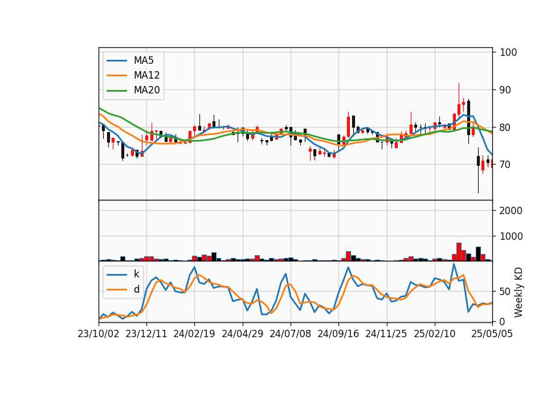Click the 23/10/02 date tick label

click(x=99, y=334)
